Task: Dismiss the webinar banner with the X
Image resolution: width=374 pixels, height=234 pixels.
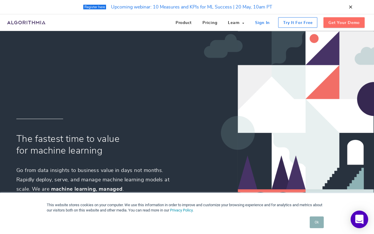Action: [x=350, y=7]
